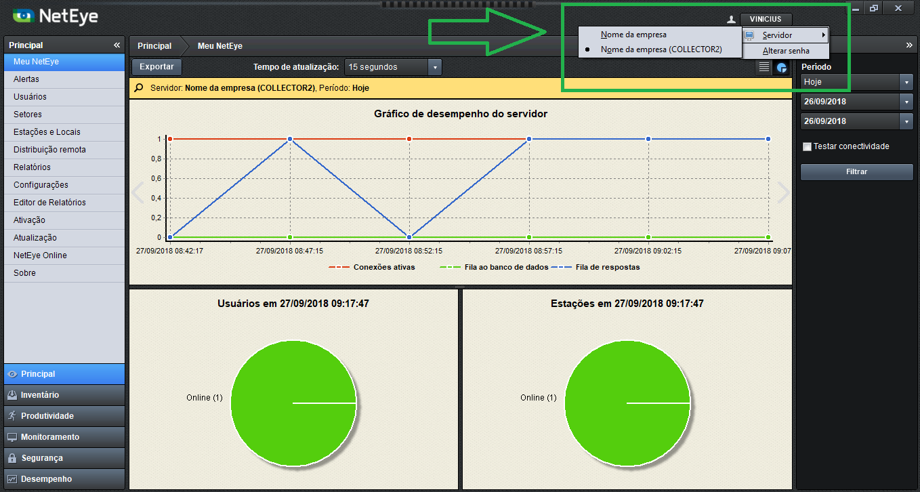Collapse the Principal sidebar with double chevron

(x=117, y=45)
